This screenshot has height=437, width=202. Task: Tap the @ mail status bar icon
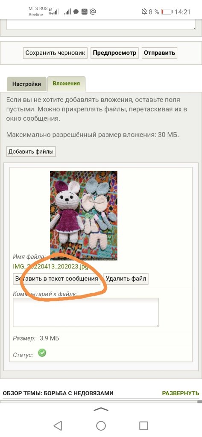click(93, 12)
